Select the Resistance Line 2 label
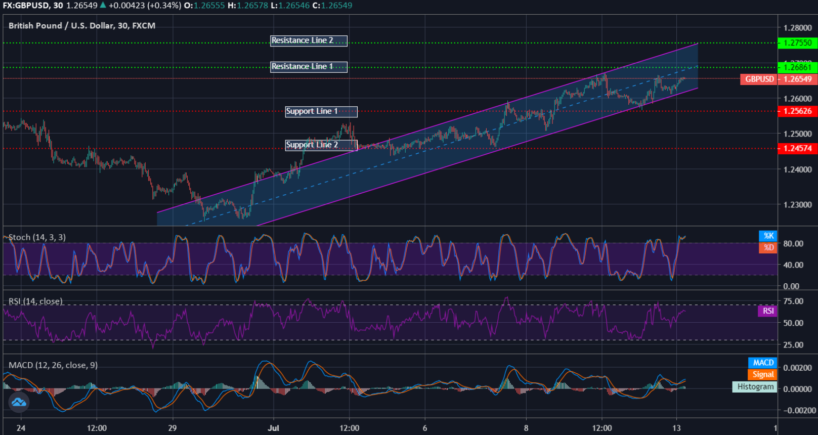This screenshot has height=435, width=818. (309, 40)
